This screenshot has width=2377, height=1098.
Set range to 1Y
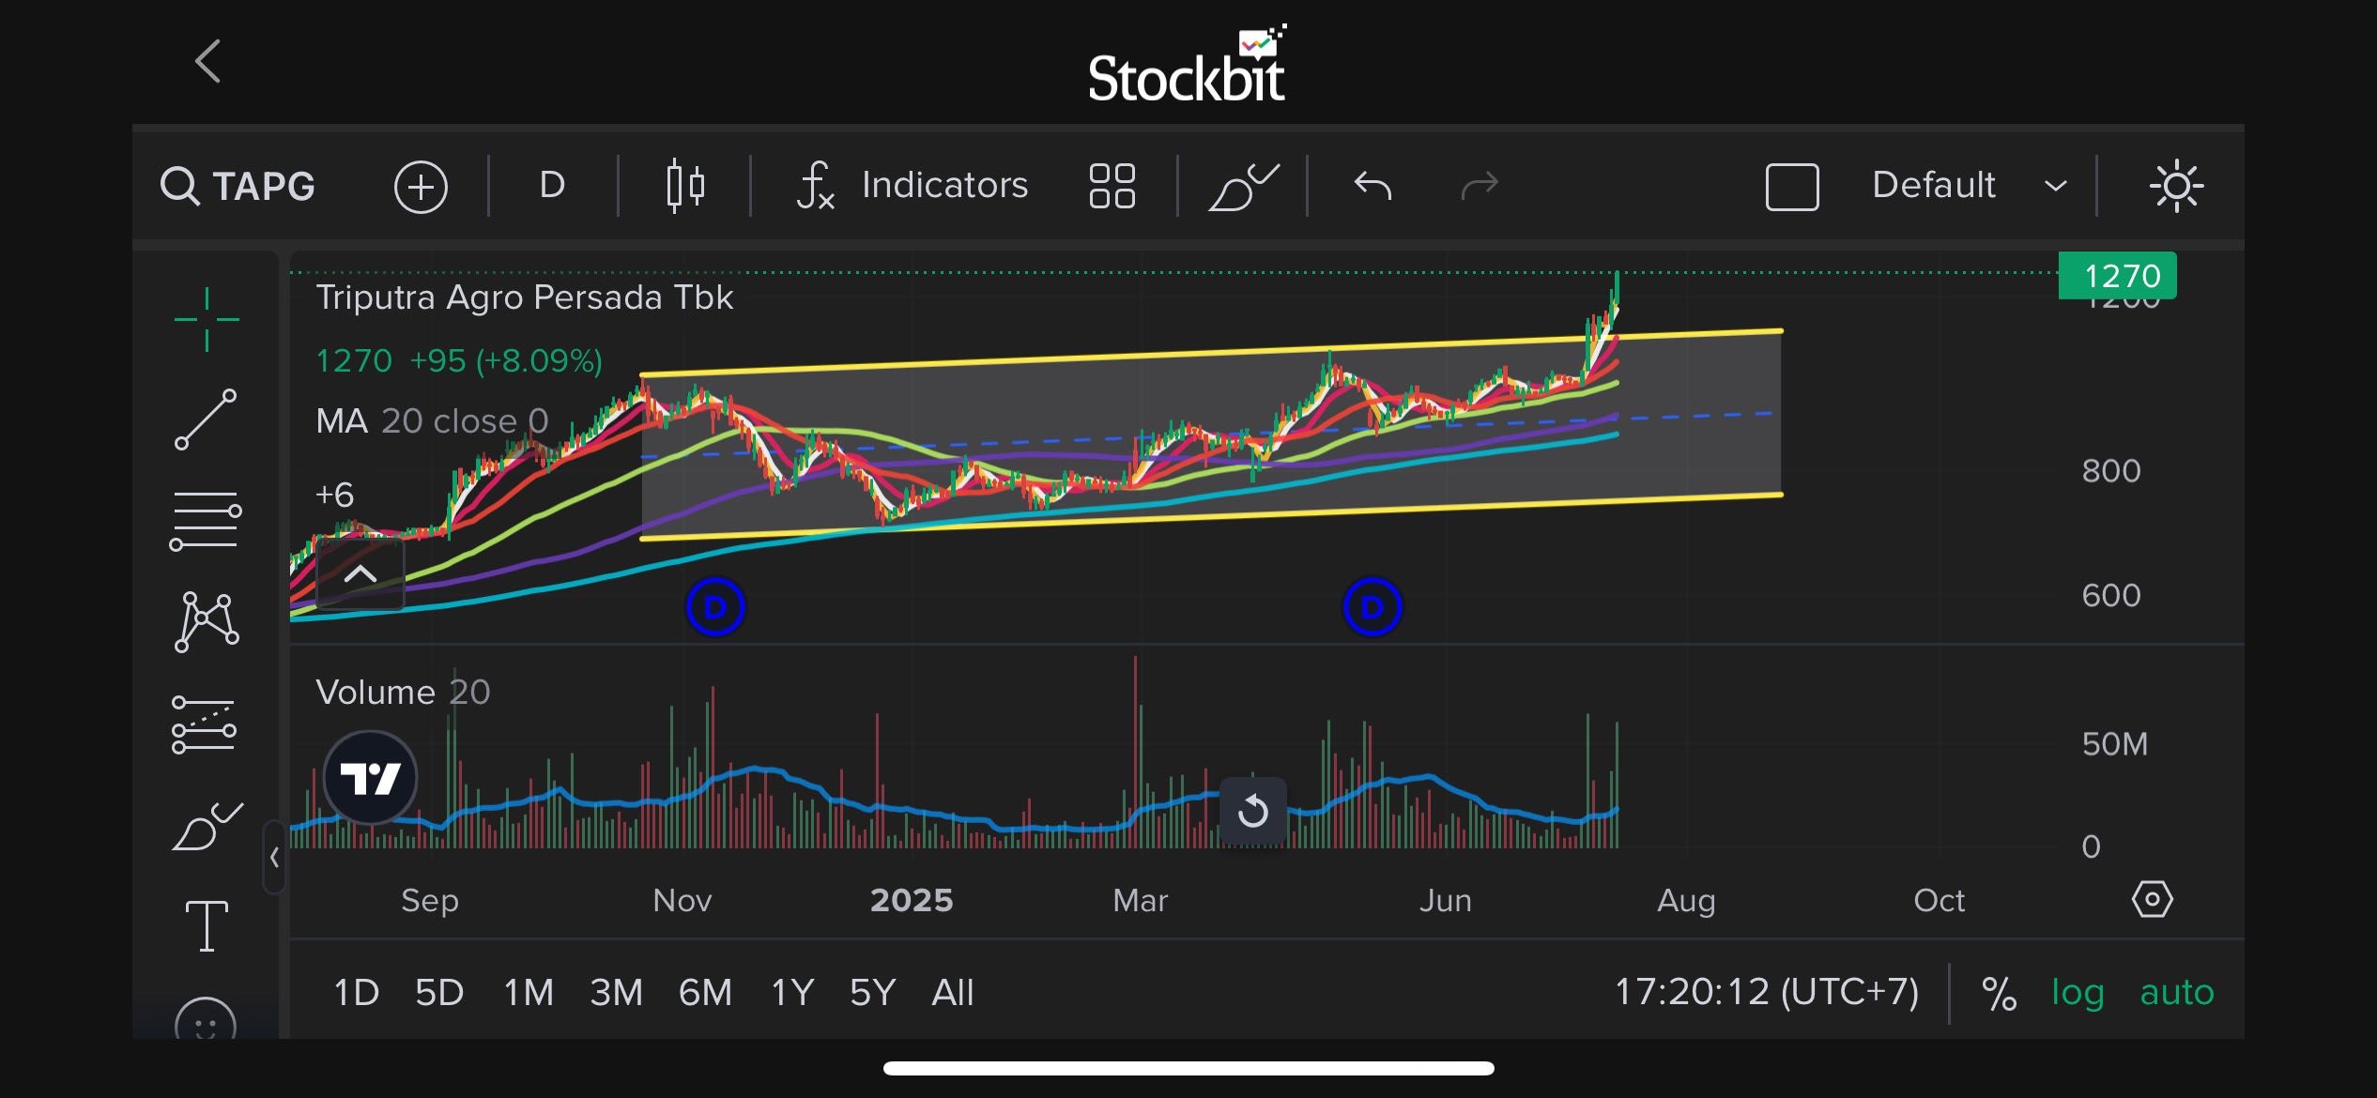point(791,992)
